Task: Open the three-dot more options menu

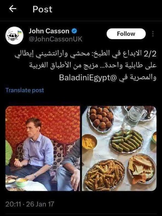Action: pos(153,34)
